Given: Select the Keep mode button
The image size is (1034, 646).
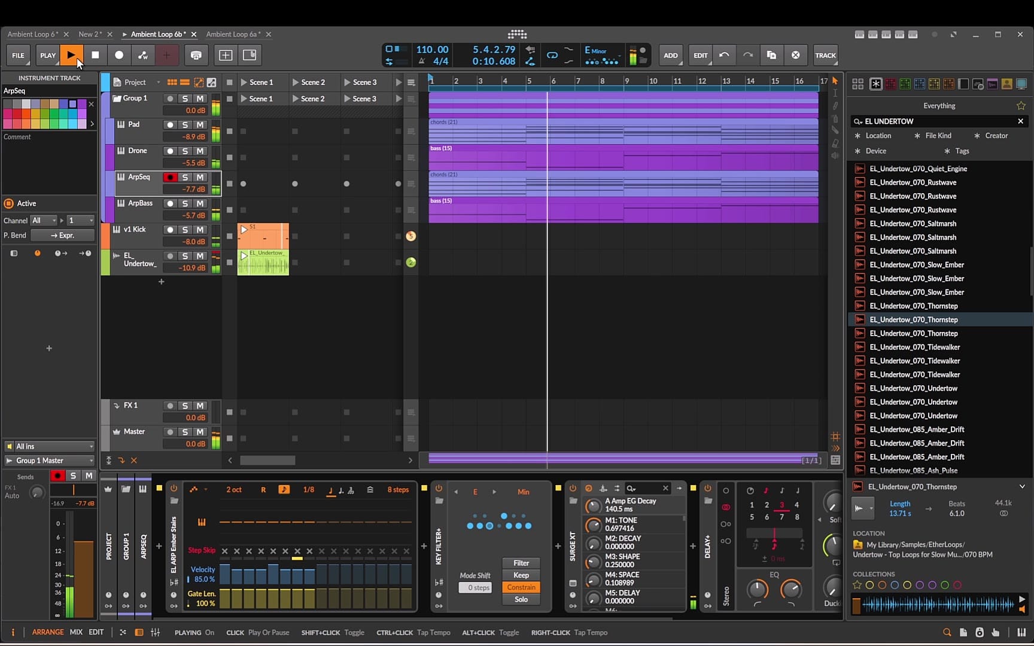Looking at the screenshot, I should [521, 575].
